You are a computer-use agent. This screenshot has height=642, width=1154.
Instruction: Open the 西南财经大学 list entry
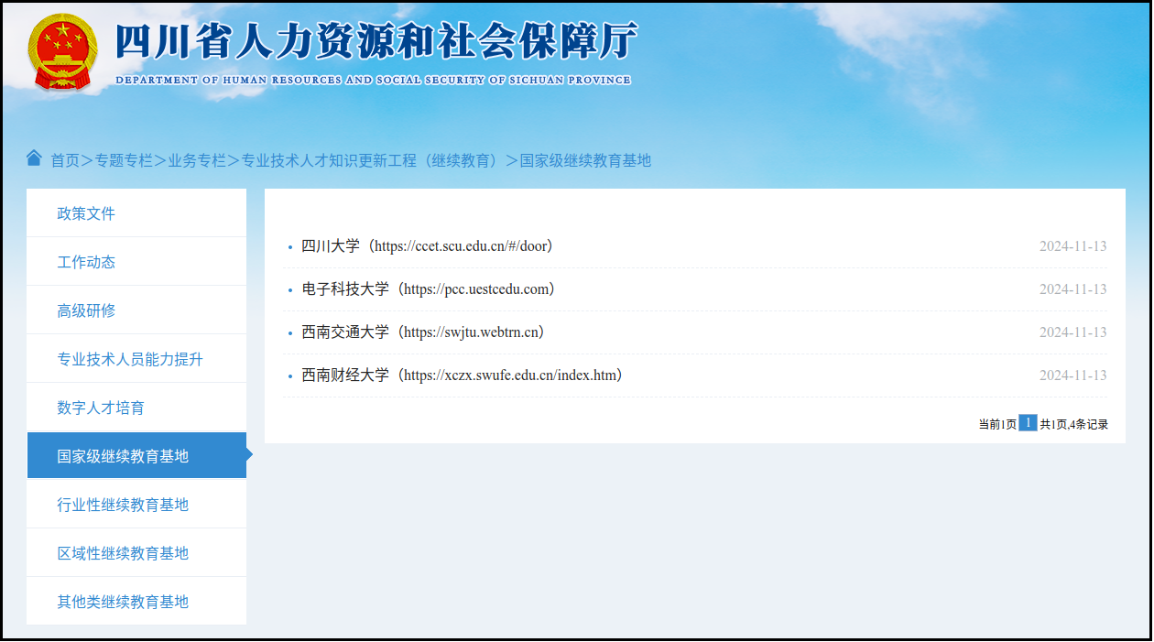[462, 375]
